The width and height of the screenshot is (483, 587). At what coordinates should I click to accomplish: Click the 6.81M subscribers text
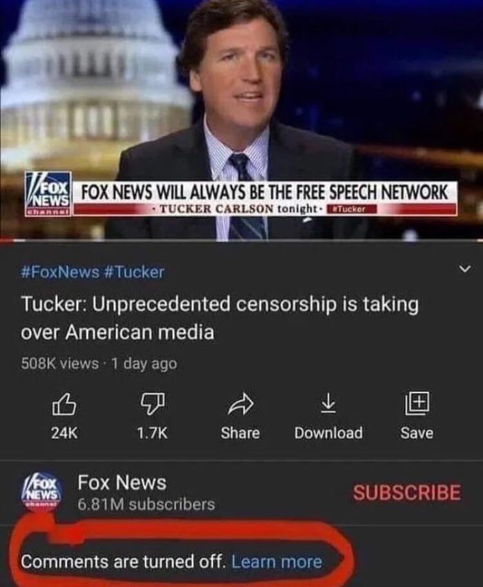(x=146, y=504)
